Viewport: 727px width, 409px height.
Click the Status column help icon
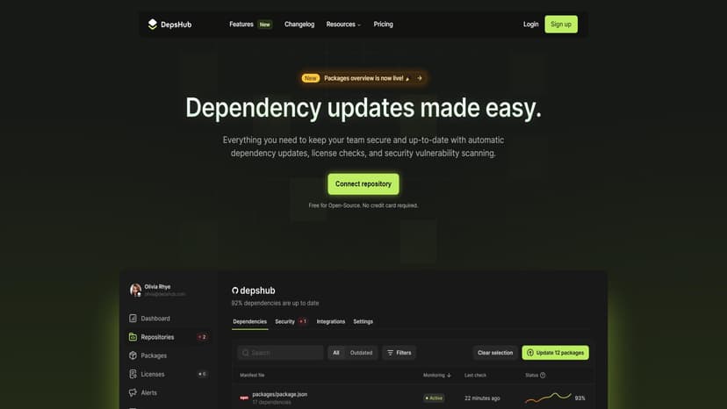coord(543,375)
